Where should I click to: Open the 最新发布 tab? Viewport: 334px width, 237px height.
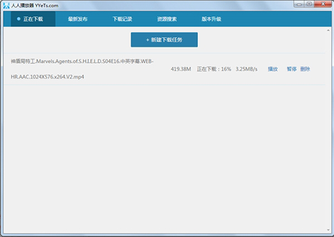78,19
